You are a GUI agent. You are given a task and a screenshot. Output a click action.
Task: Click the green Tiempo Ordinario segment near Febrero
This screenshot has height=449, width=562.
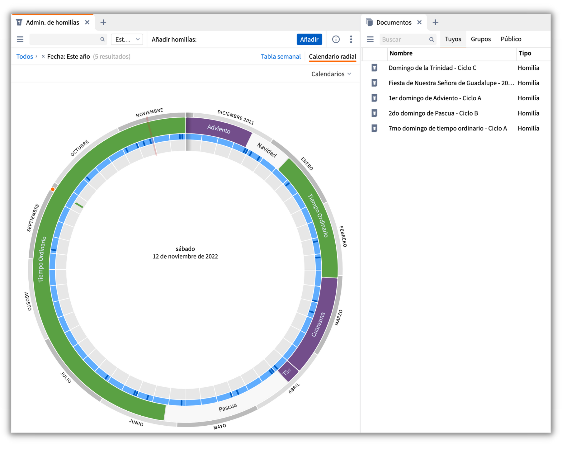318,216
